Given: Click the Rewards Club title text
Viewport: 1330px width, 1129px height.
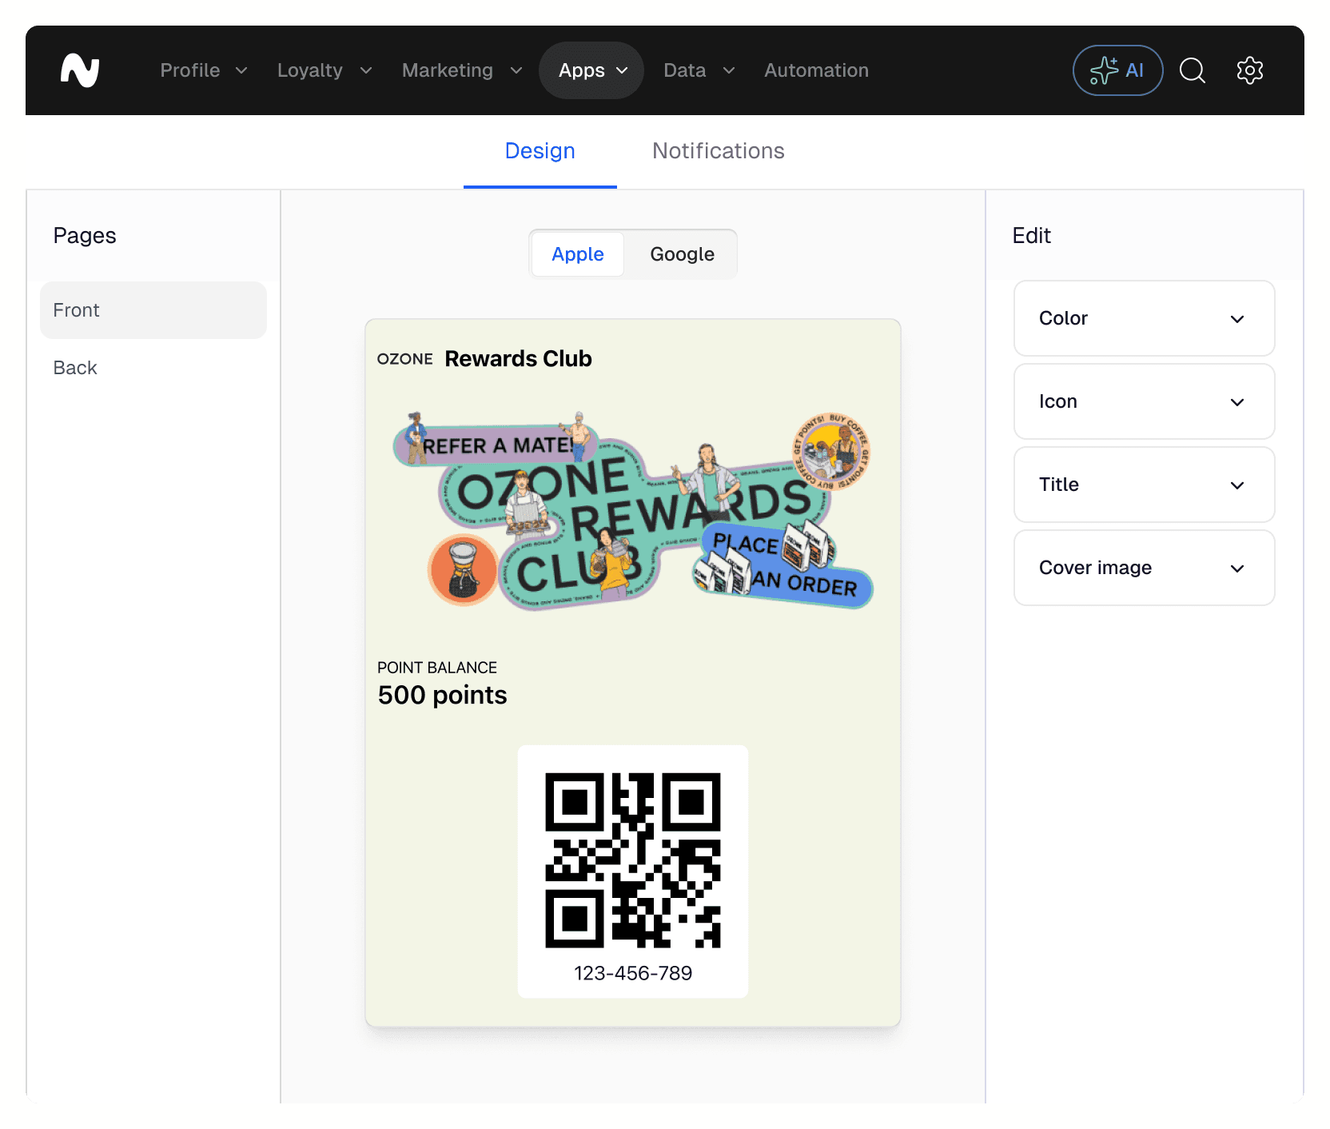Looking at the screenshot, I should tap(518, 359).
